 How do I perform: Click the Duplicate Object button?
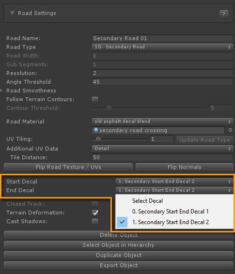(118, 255)
